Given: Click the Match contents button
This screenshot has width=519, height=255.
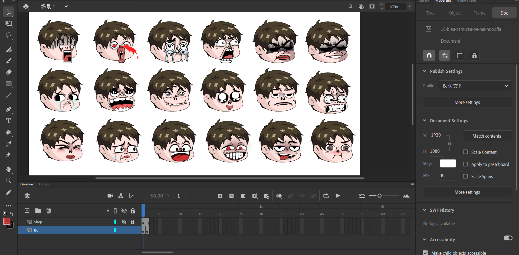Looking at the screenshot, I should point(487,136).
